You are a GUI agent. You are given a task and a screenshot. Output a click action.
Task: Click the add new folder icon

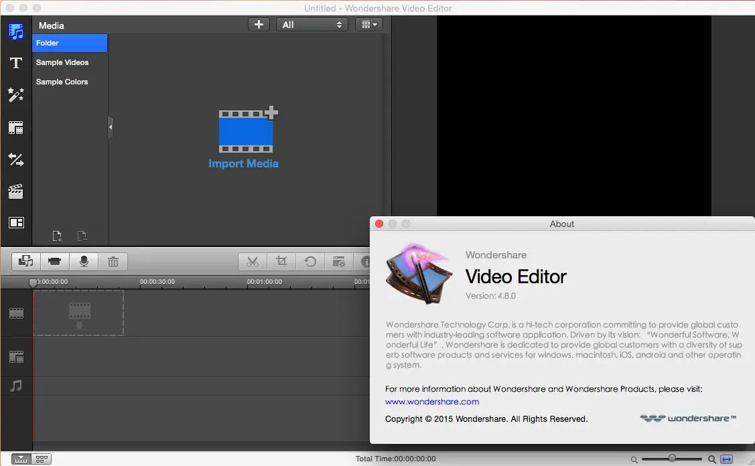tap(57, 236)
